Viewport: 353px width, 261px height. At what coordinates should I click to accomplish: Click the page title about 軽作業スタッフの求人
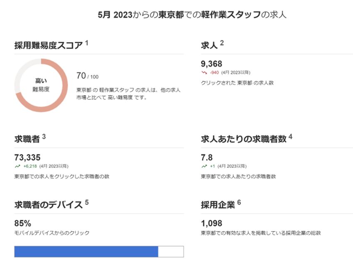[192, 15]
